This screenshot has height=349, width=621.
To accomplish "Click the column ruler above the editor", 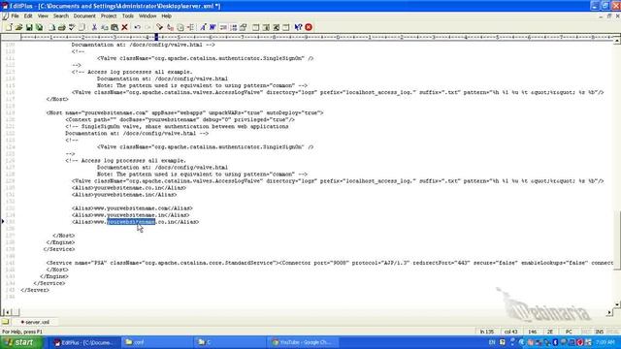I will coord(316,37).
